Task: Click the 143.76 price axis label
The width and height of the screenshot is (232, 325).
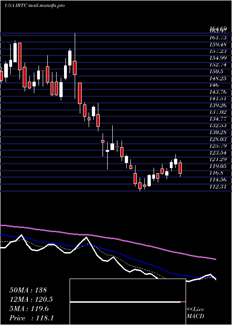Action: click(218, 92)
